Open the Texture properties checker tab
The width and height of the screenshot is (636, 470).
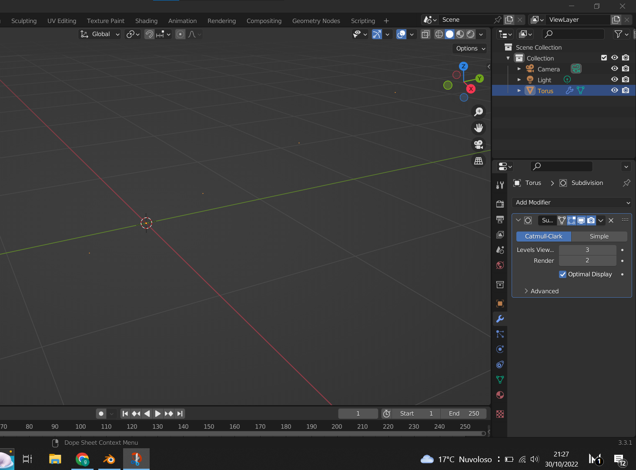pyautogui.click(x=500, y=414)
